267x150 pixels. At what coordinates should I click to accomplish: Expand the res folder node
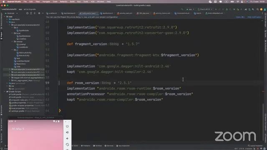pos(7,86)
